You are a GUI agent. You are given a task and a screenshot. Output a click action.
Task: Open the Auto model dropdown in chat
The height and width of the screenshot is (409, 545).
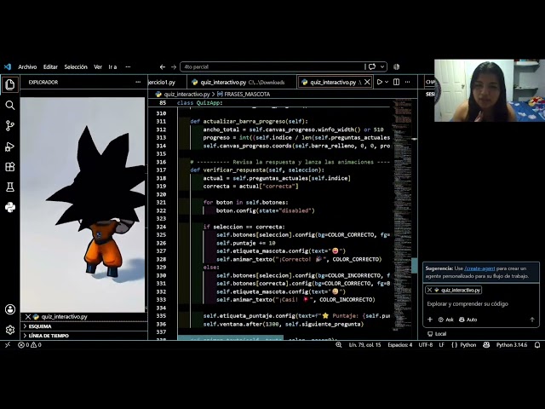pyautogui.click(x=468, y=320)
